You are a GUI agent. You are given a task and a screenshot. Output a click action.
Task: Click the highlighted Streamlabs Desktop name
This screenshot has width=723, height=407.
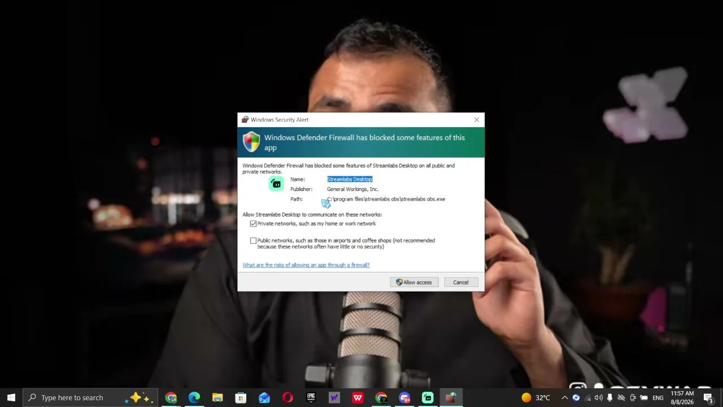coord(350,179)
